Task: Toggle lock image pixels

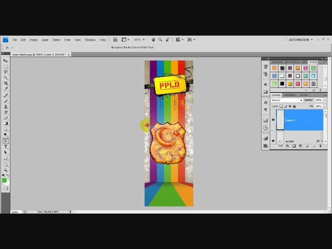Action: [286, 106]
